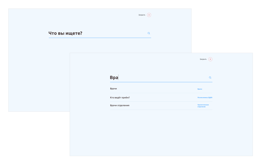Click the blue underline beneath "Что вы ищете?"
Screen dimensions: 262x165
click(x=100, y=38)
